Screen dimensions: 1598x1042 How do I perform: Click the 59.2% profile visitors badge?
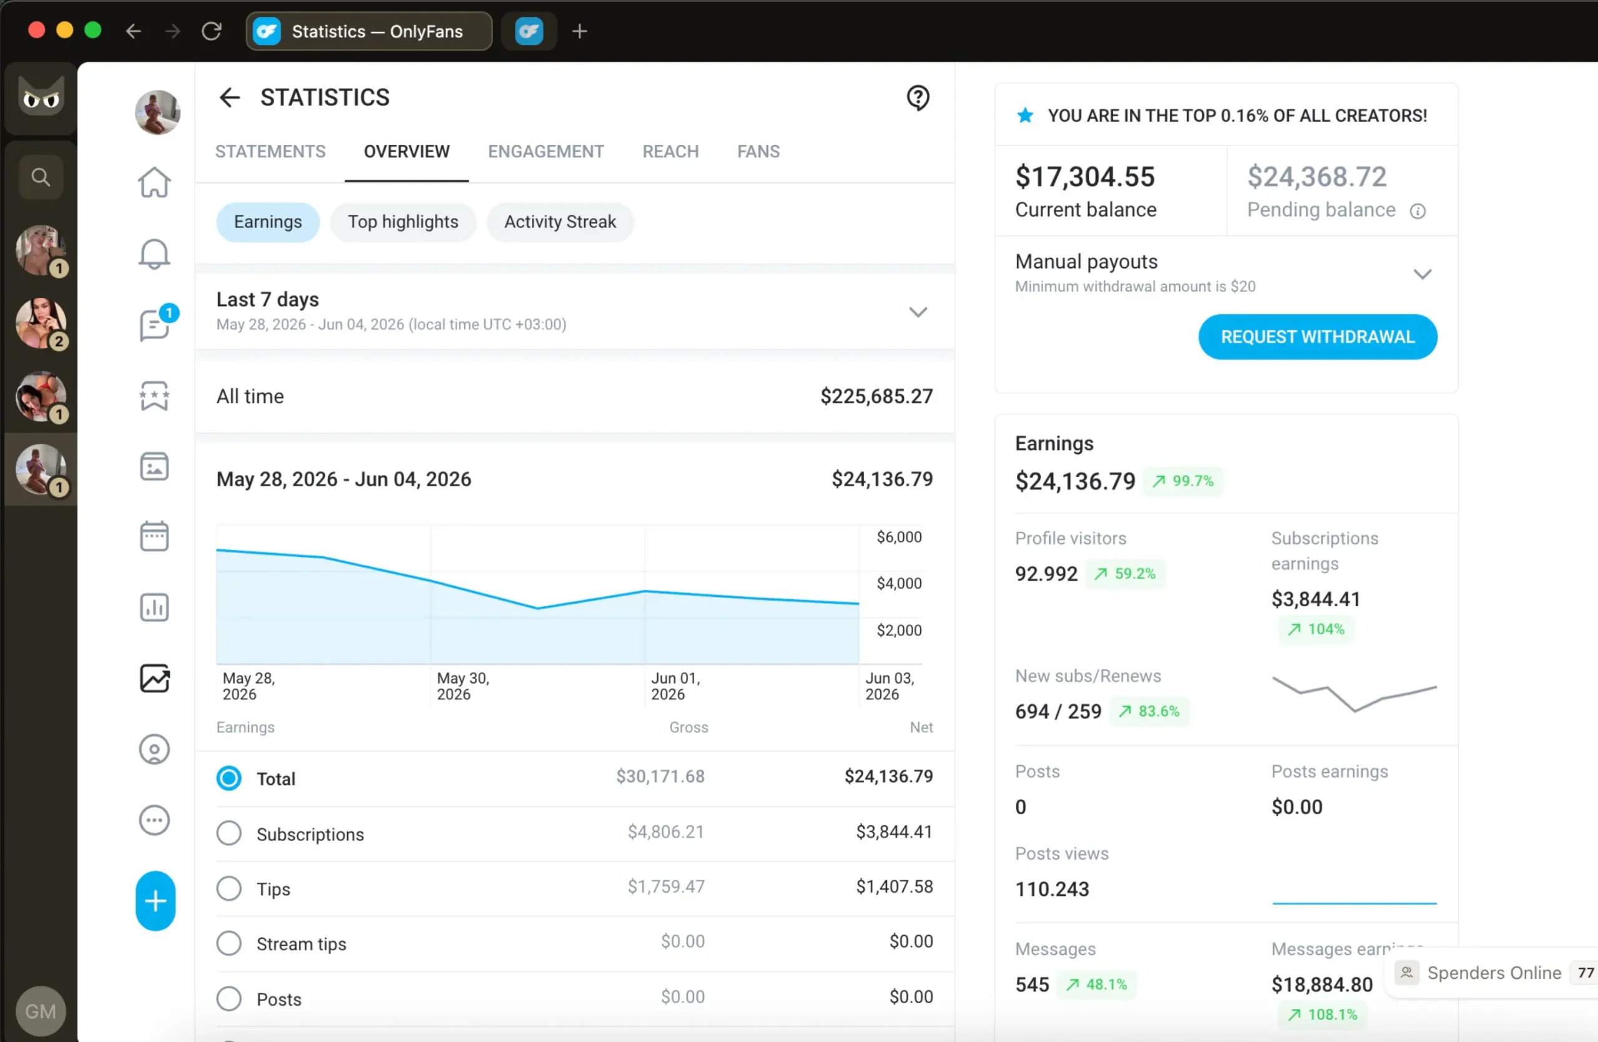1125,573
